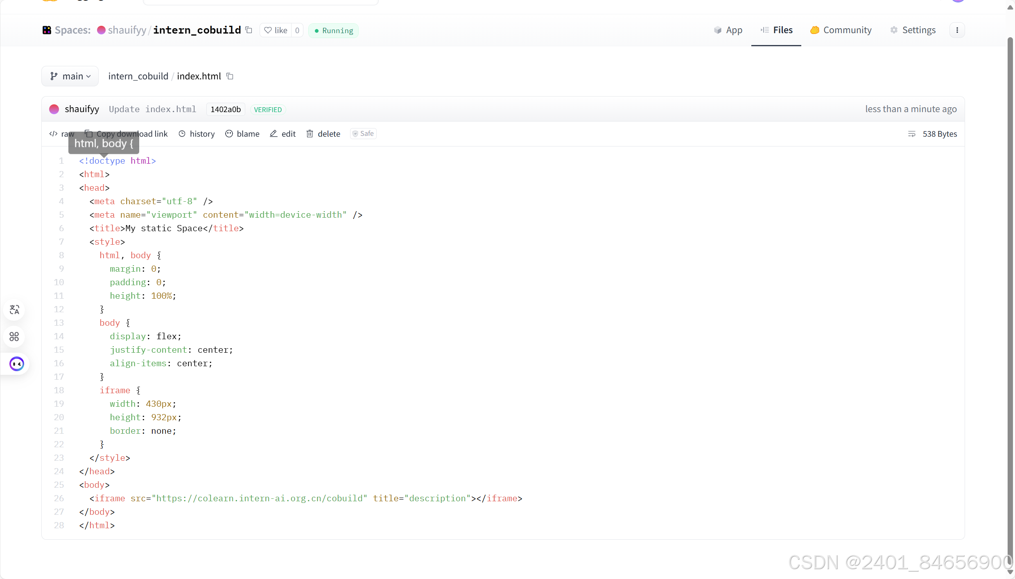The height and width of the screenshot is (579, 1015).
Task: Open the translate sidebar icon
Action: click(14, 310)
